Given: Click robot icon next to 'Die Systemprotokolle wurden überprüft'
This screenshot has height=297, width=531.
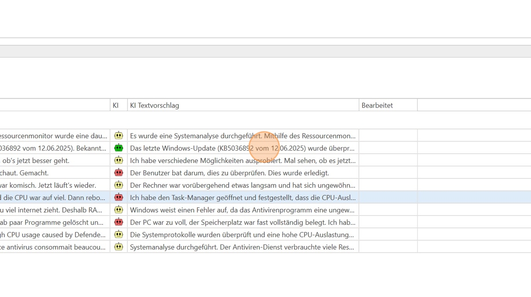Looking at the screenshot, I should [x=119, y=235].
